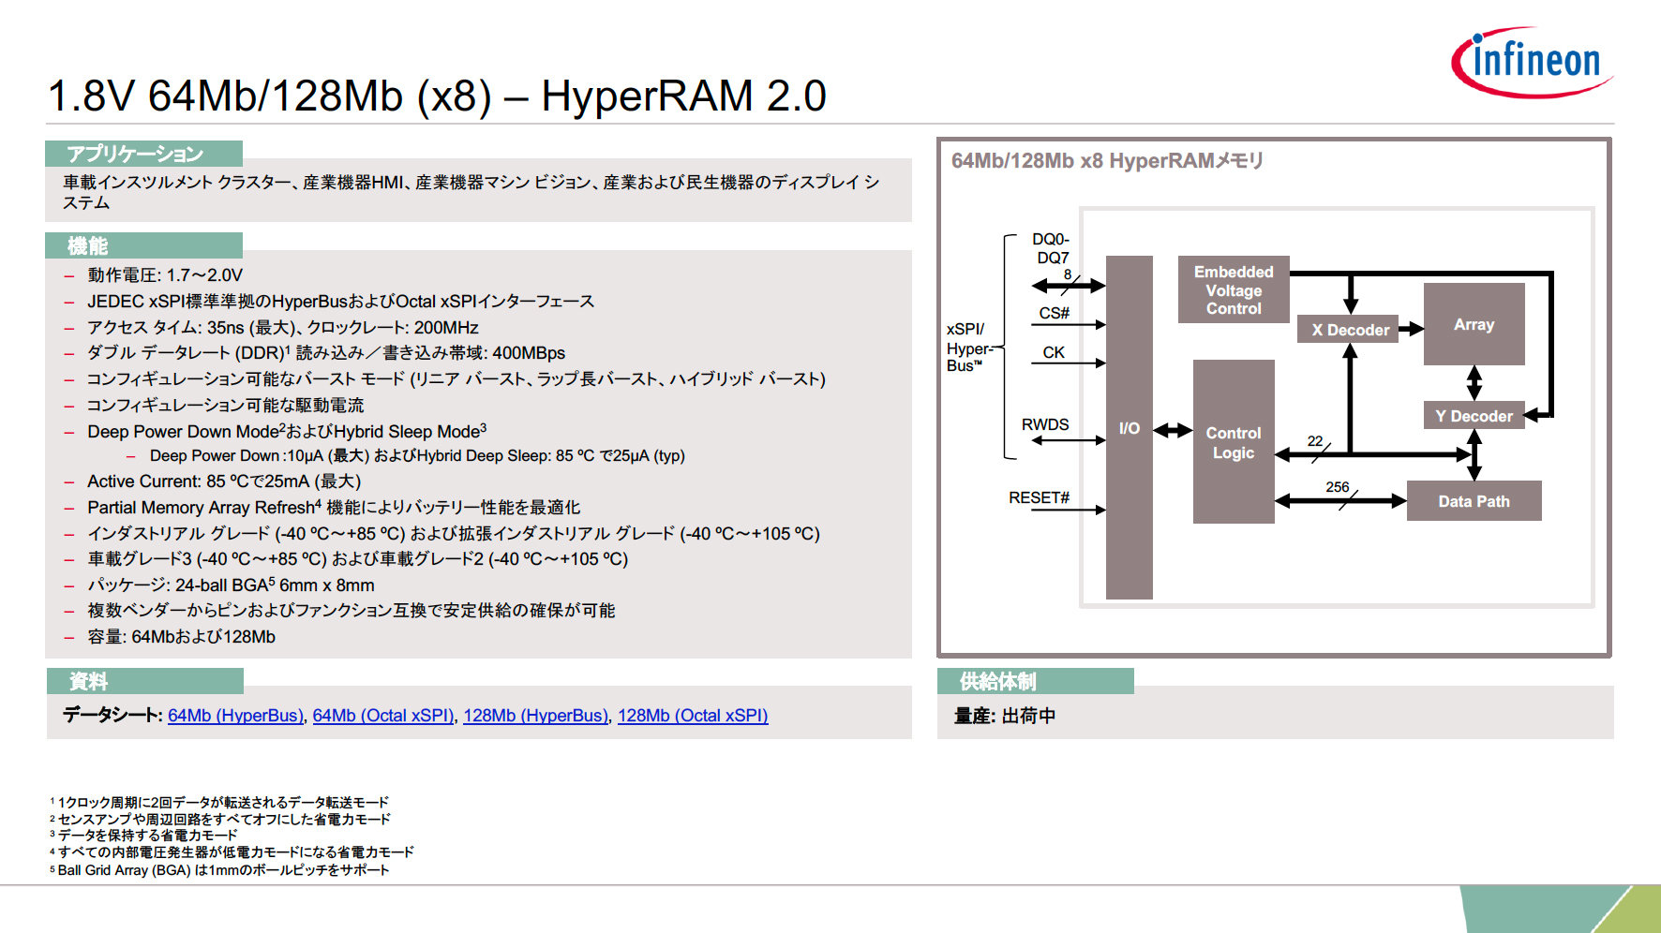The height and width of the screenshot is (933, 1661).
Task: Click the コンフィギュレーション可能な駆動電流 bullet
Action: [x=225, y=406]
